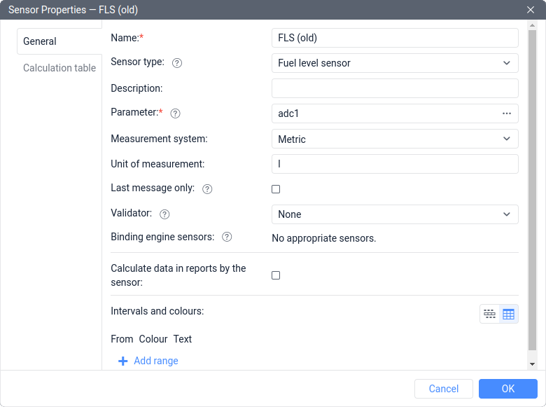This screenshot has width=546, height=407.
Task: Switch intervals to scale view icon
Action: [x=490, y=315]
